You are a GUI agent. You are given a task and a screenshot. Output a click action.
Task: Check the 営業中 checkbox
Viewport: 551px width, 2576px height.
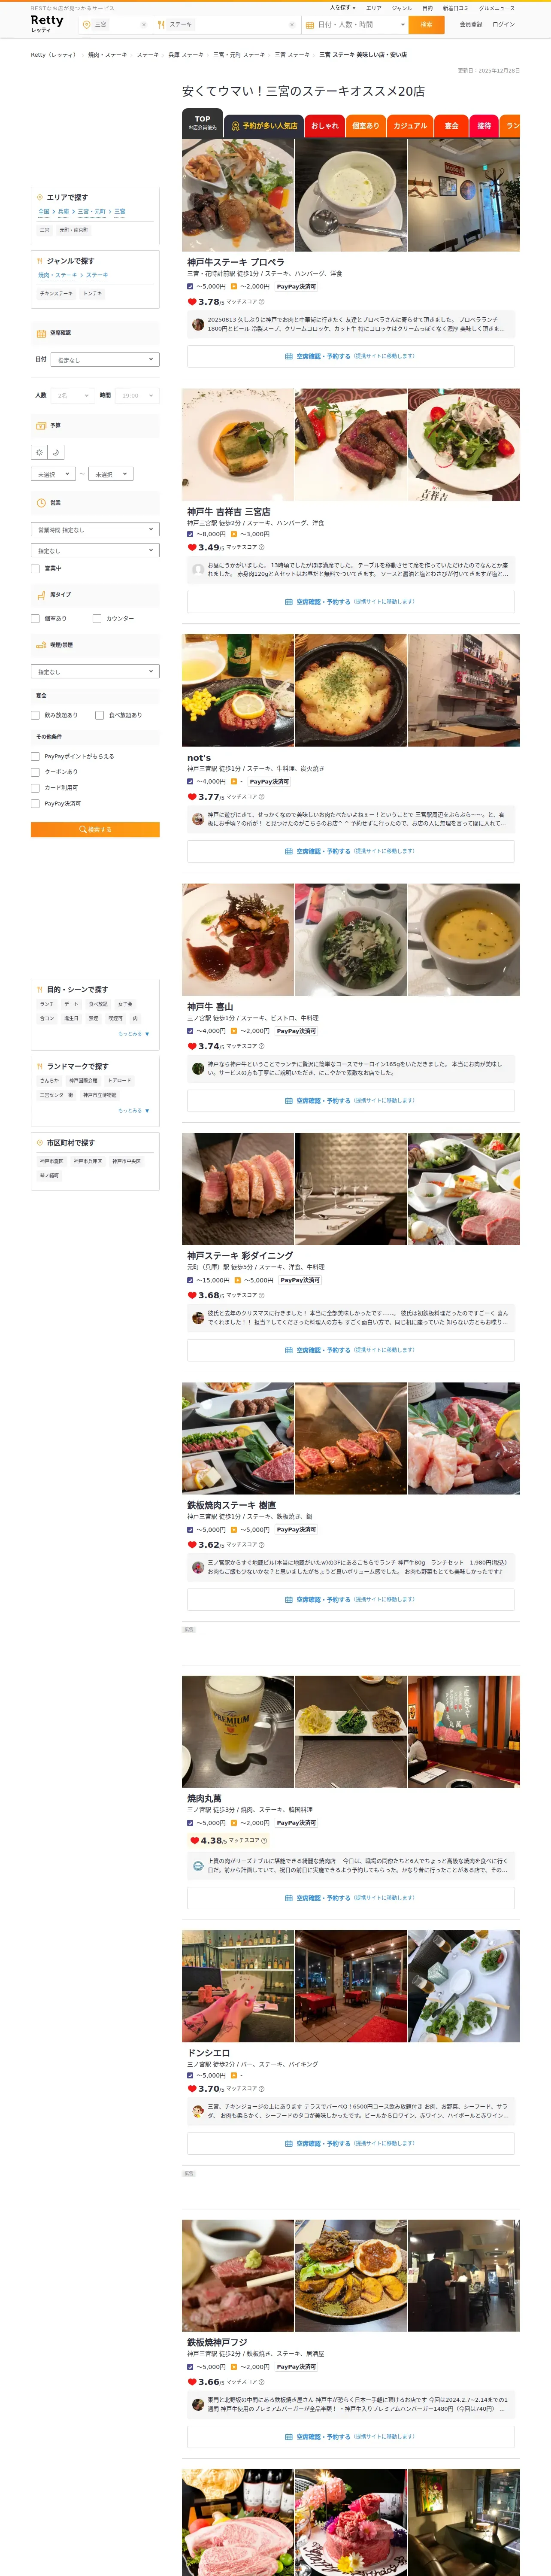click(x=36, y=568)
